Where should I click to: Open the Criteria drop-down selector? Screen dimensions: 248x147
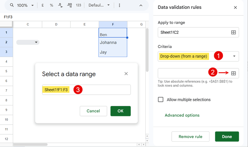click(198, 56)
